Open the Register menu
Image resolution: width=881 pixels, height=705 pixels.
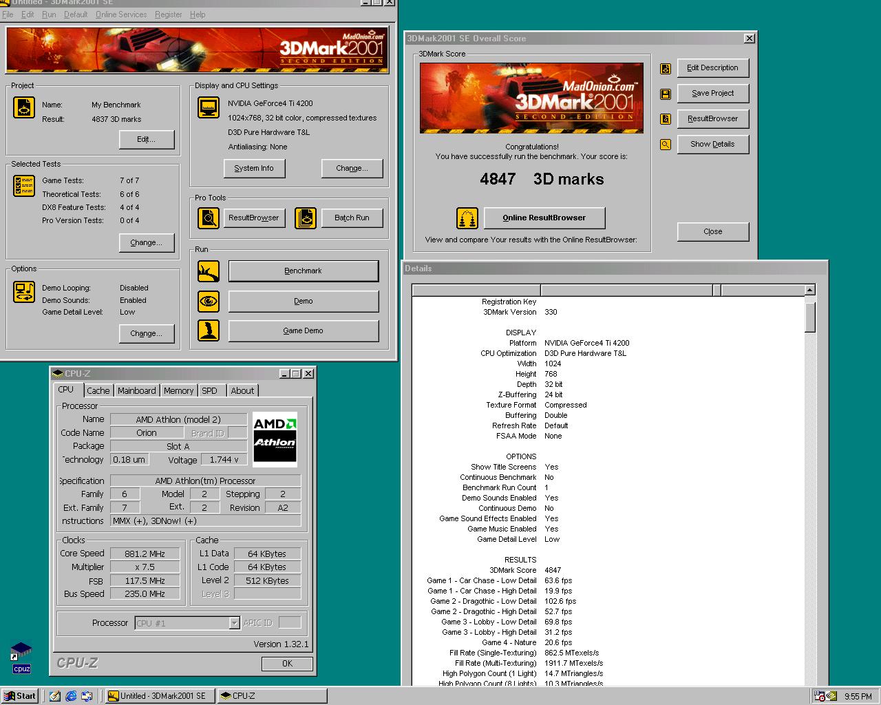[169, 14]
